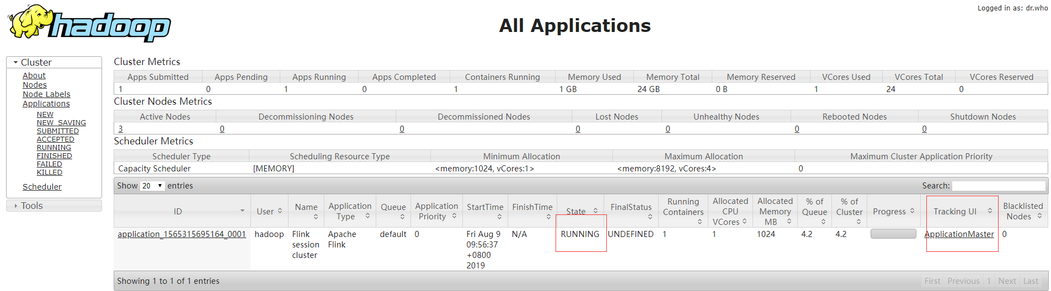Screen dimensions: 1051x291
Task: Sort by Blacklisted Nodes column
Action: click(1023, 211)
